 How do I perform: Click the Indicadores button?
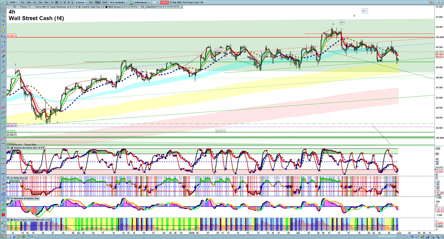point(140,2)
